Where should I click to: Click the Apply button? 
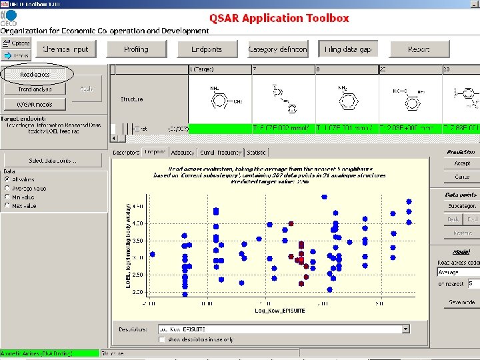click(x=87, y=89)
